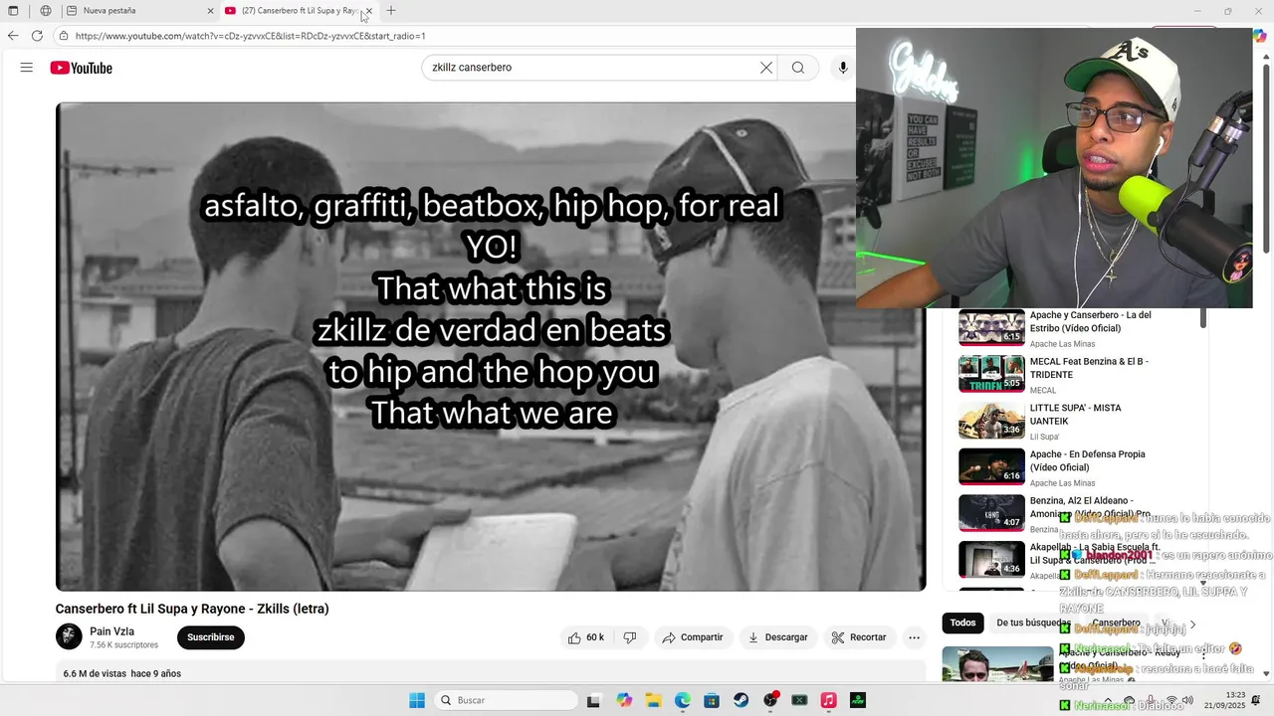Viewport: 1274px width, 716px height.
Task: Go to the YouTube home logo
Action: 82,68
